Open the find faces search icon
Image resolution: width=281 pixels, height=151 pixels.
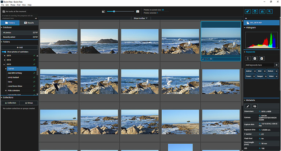(x=255, y=12)
